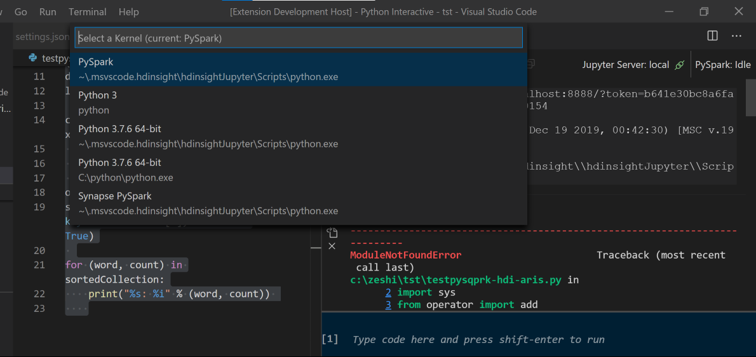Open the Help menu
This screenshot has width=756, height=357.
click(128, 11)
